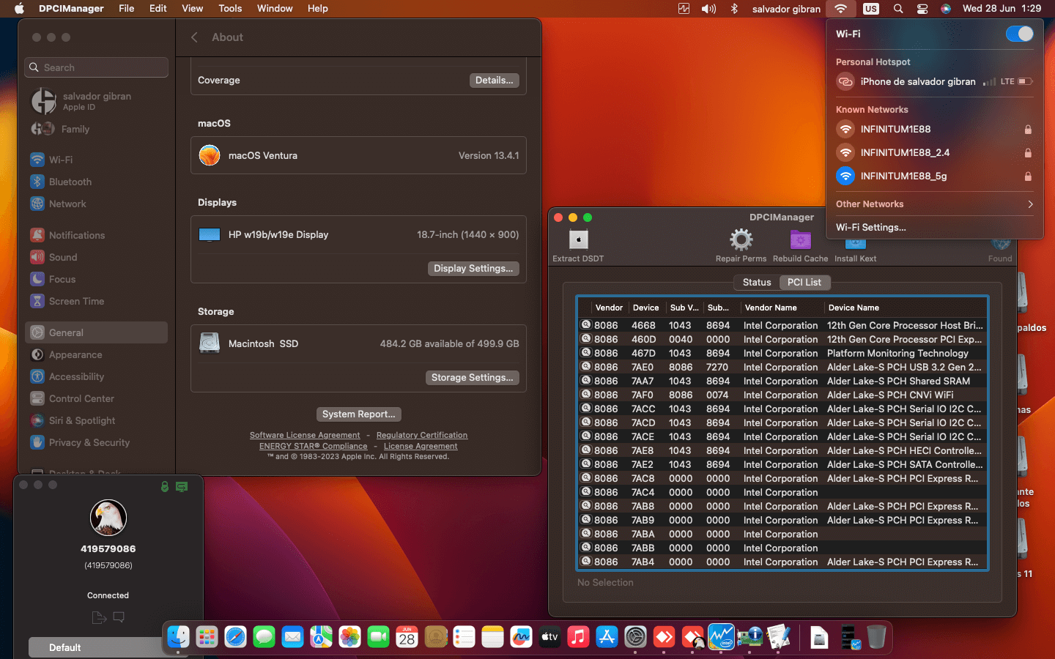Sort by the Device Name column header
The width and height of the screenshot is (1055, 659).
coord(905,308)
